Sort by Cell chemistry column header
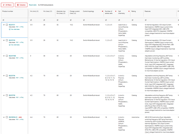Screen dimensions: 179x134 (x=121, y=12)
